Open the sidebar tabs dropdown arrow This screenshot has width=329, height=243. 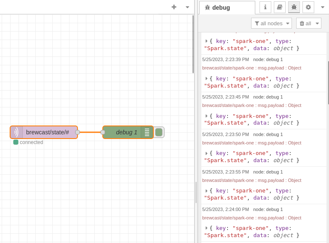[x=323, y=7]
